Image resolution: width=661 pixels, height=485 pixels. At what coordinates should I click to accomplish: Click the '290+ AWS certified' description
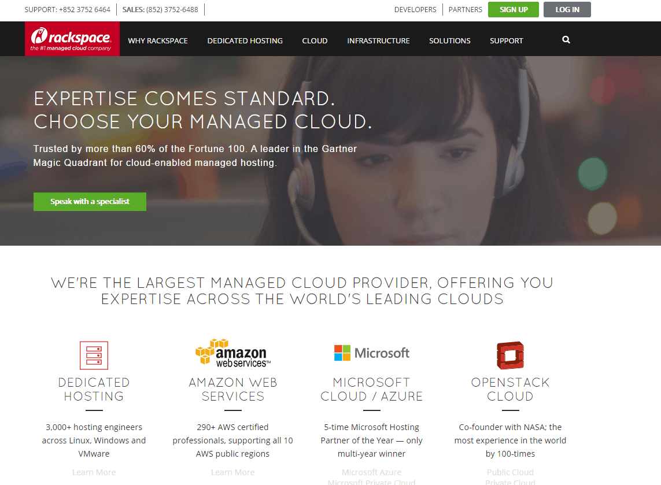(x=232, y=440)
